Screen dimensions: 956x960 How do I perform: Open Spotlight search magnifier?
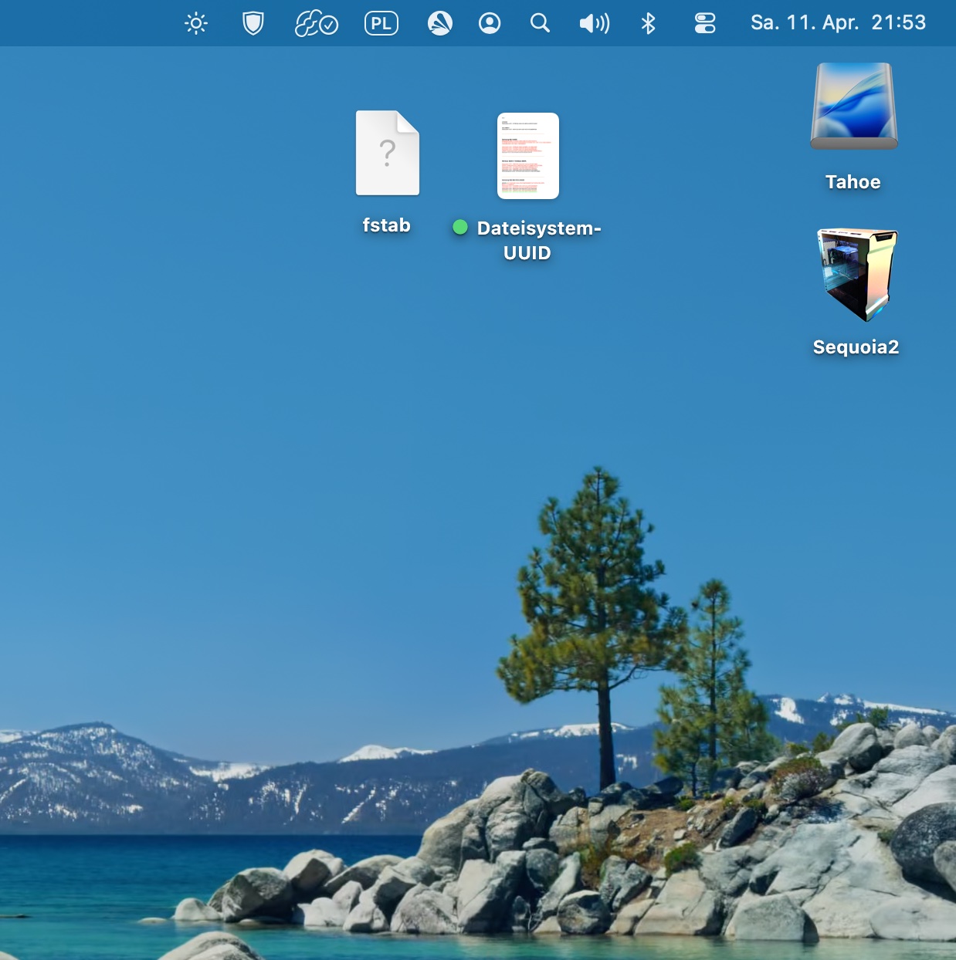(x=540, y=24)
